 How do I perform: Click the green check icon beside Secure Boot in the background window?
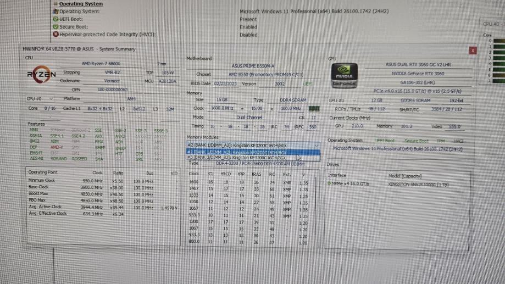click(x=56, y=27)
